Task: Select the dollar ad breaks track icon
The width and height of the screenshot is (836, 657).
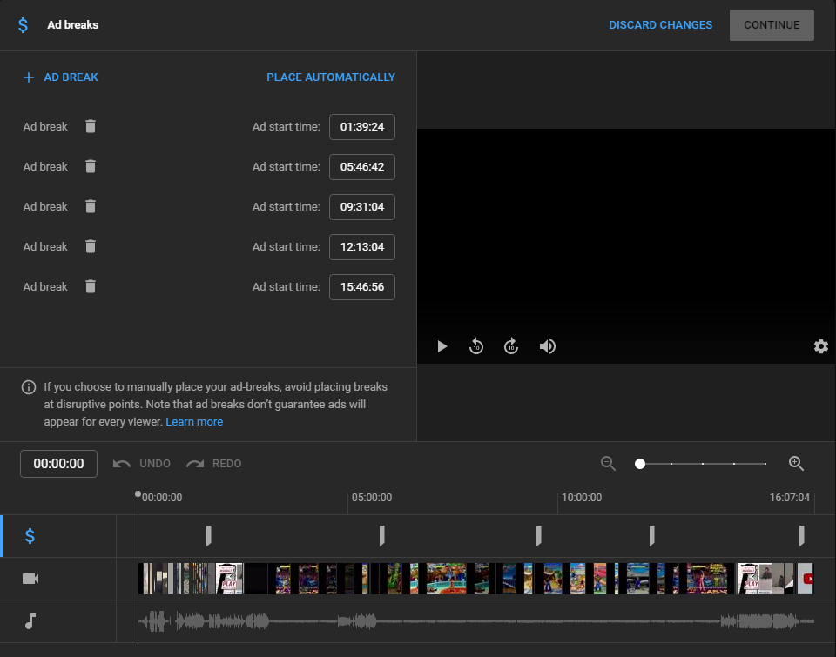Action: pyautogui.click(x=30, y=536)
